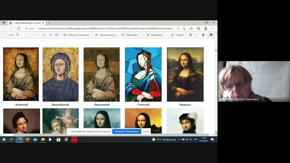Image resolution: width=290 pixels, height=163 pixels.
Task: Click the 'Ренесанс' Mona Lisa painting
Action: pos(185,74)
